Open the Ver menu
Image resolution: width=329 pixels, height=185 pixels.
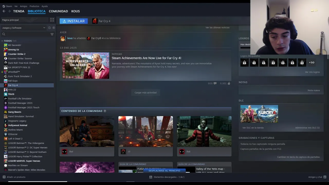pyautogui.click(x=16, y=6)
